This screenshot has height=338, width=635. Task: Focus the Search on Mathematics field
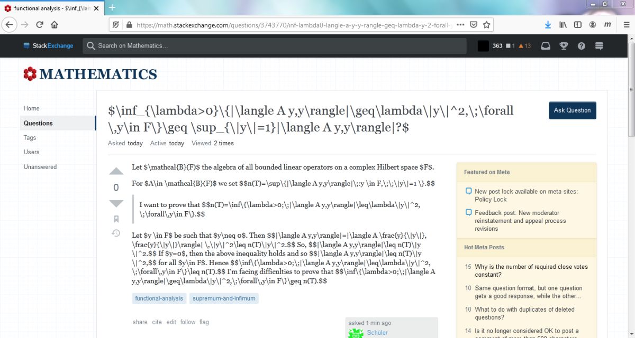276,46
